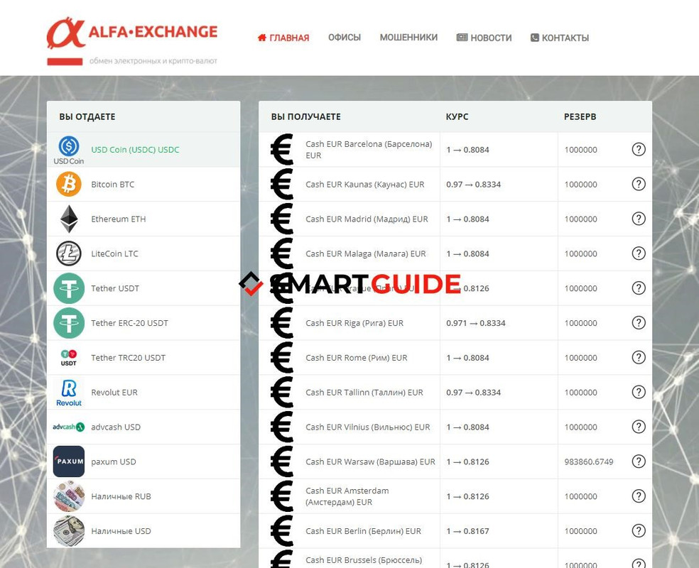The width and height of the screenshot is (699, 568).
Task: Click rate 1 → 0.8167 for Berlin
Action: click(467, 531)
